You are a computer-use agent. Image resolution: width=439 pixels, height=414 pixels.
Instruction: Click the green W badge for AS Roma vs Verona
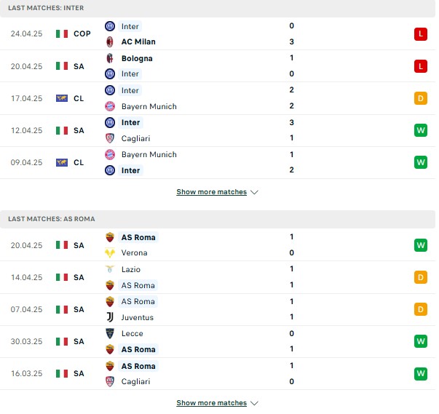421,245
